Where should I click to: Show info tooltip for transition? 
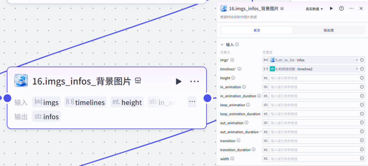[x=238, y=141]
